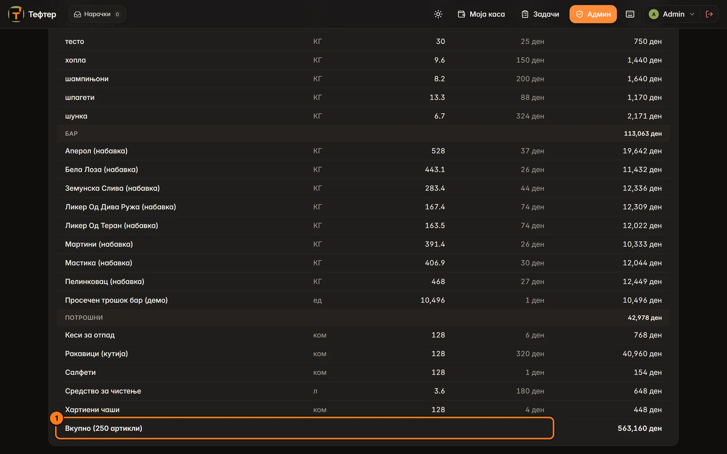Click Аперол quantity 528
This screenshot has height=454, width=727.
click(438, 151)
